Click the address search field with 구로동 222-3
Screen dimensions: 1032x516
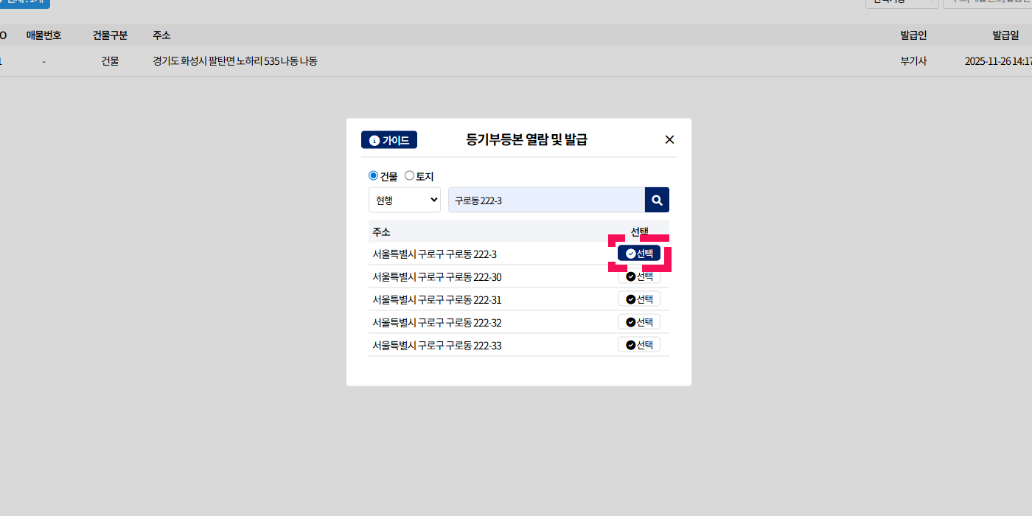(545, 200)
